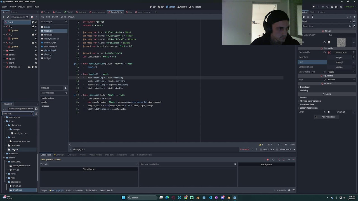
Task: Collapse the log3 node
Action: (5, 43)
